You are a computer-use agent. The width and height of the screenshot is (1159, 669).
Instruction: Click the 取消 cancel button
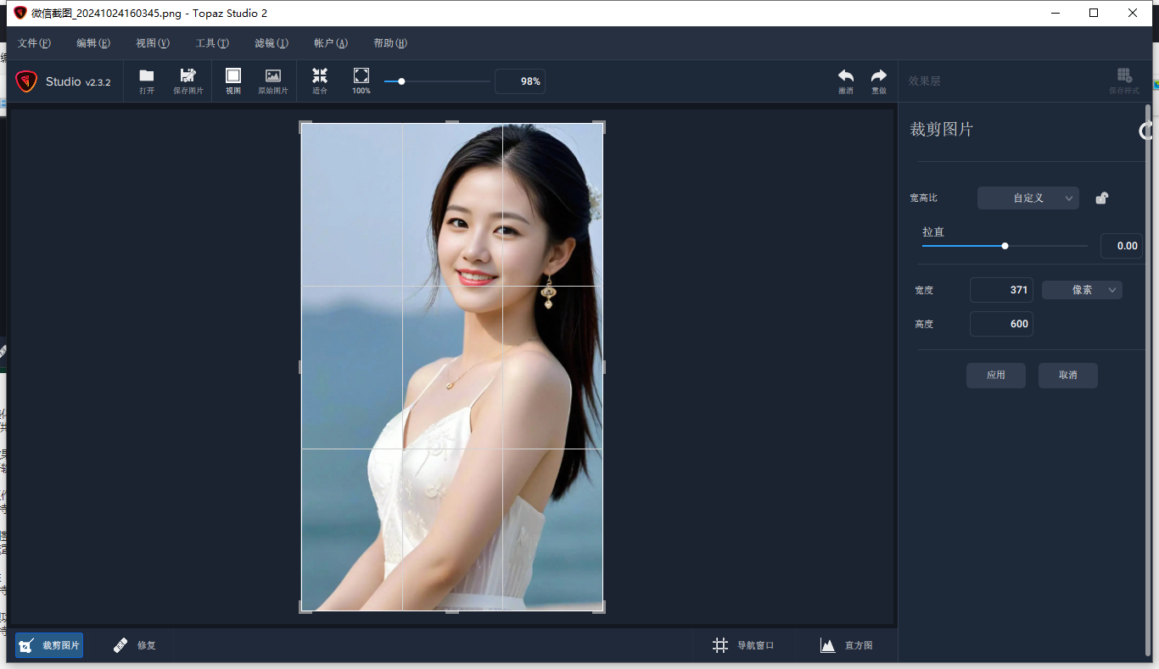pyautogui.click(x=1068, y=376)
